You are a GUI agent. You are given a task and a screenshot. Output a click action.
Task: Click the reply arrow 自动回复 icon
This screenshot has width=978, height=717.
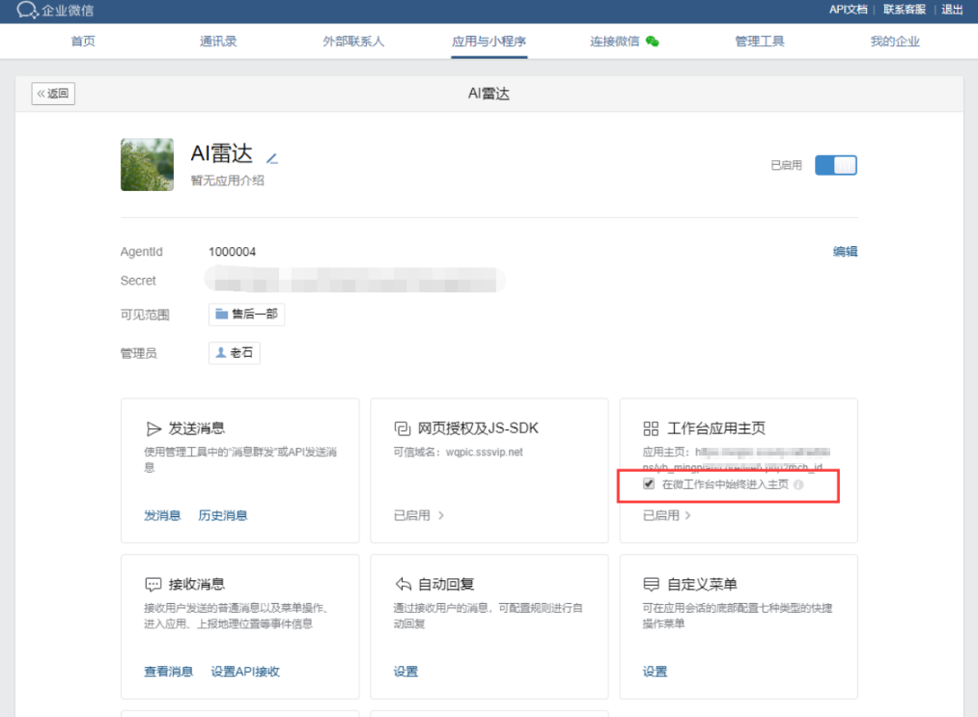point(403,584)
